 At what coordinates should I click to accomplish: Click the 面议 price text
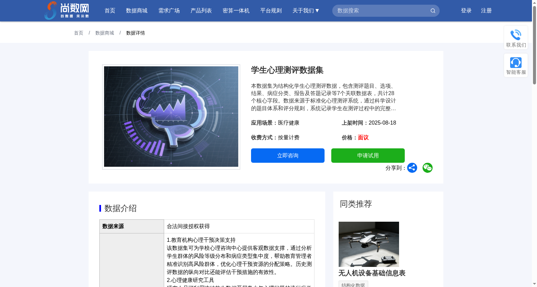coord(363,137)
